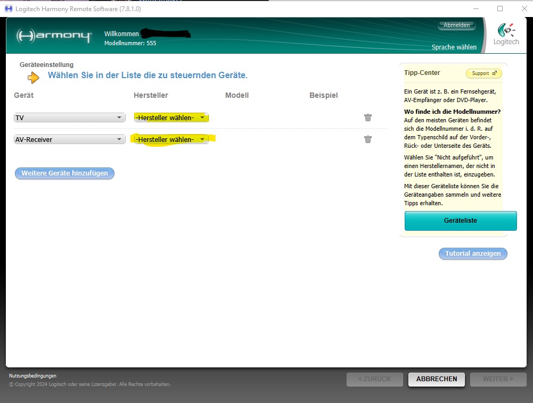Image resolution: width=533 pixels, height=403 pixels.
Task: Maximize the Harmony Remote Software window
Action: tap(500, 9)
